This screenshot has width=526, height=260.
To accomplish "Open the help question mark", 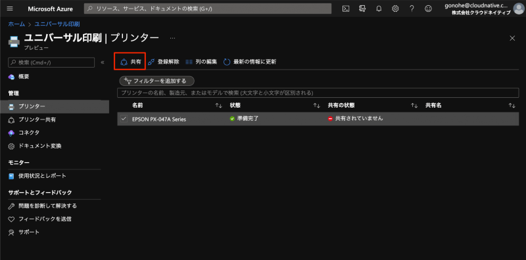I will (412, 9).
